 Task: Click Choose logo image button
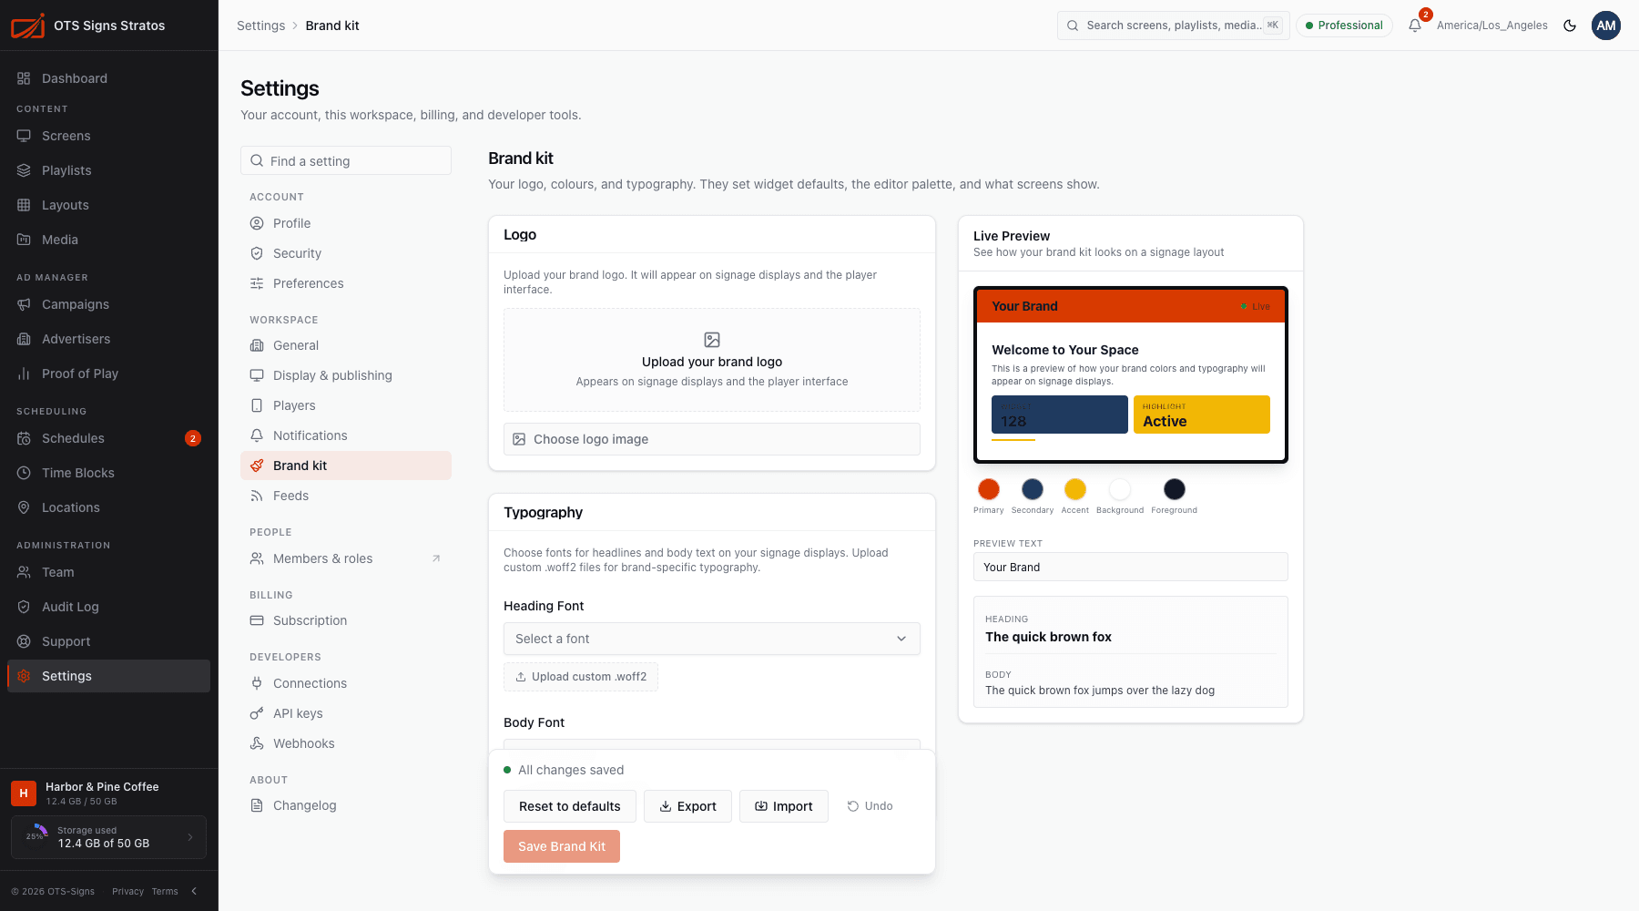712,439
